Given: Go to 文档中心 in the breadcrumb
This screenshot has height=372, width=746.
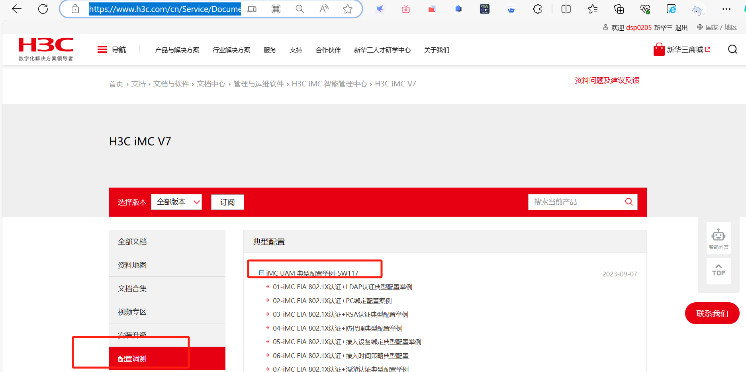Looking at the screenshot, I should coord(211,84).
